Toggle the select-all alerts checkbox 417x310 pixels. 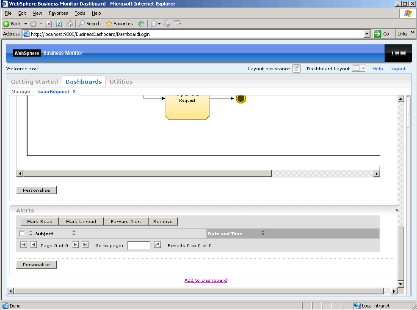tap(22, 233)
